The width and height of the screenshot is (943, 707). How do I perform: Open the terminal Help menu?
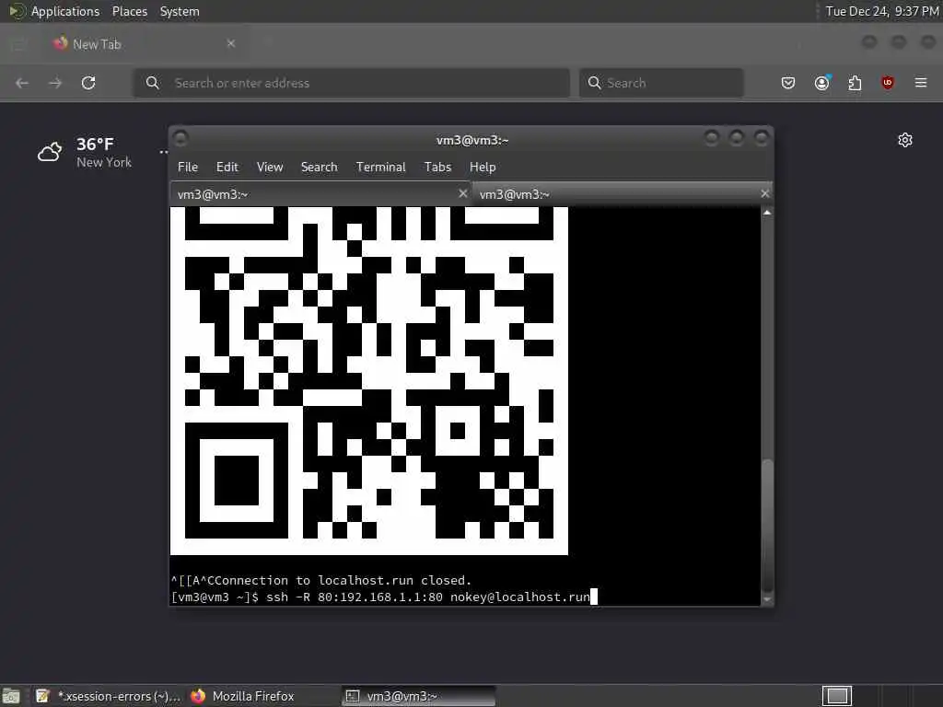483,168
